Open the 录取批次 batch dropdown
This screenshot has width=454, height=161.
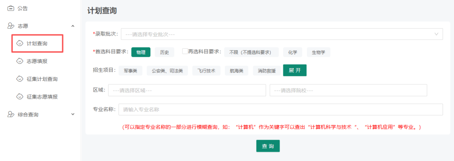(x=282, y=34)
